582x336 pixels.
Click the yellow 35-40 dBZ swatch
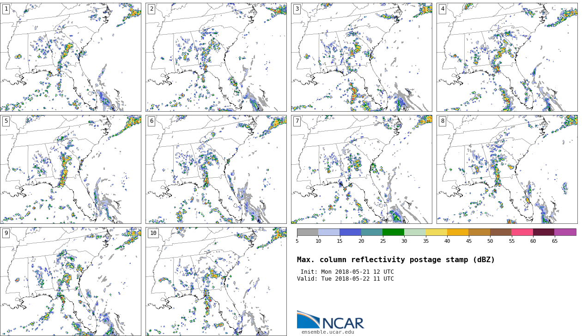point(436,232)
